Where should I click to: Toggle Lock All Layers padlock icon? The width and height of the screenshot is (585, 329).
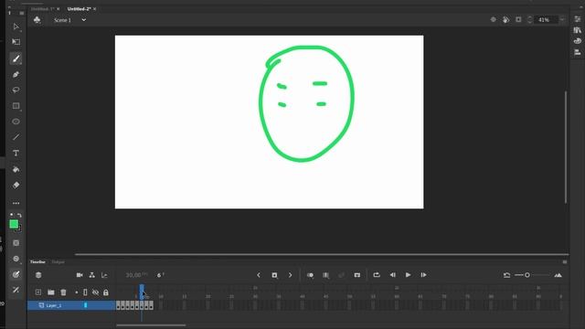click(106, 292)
